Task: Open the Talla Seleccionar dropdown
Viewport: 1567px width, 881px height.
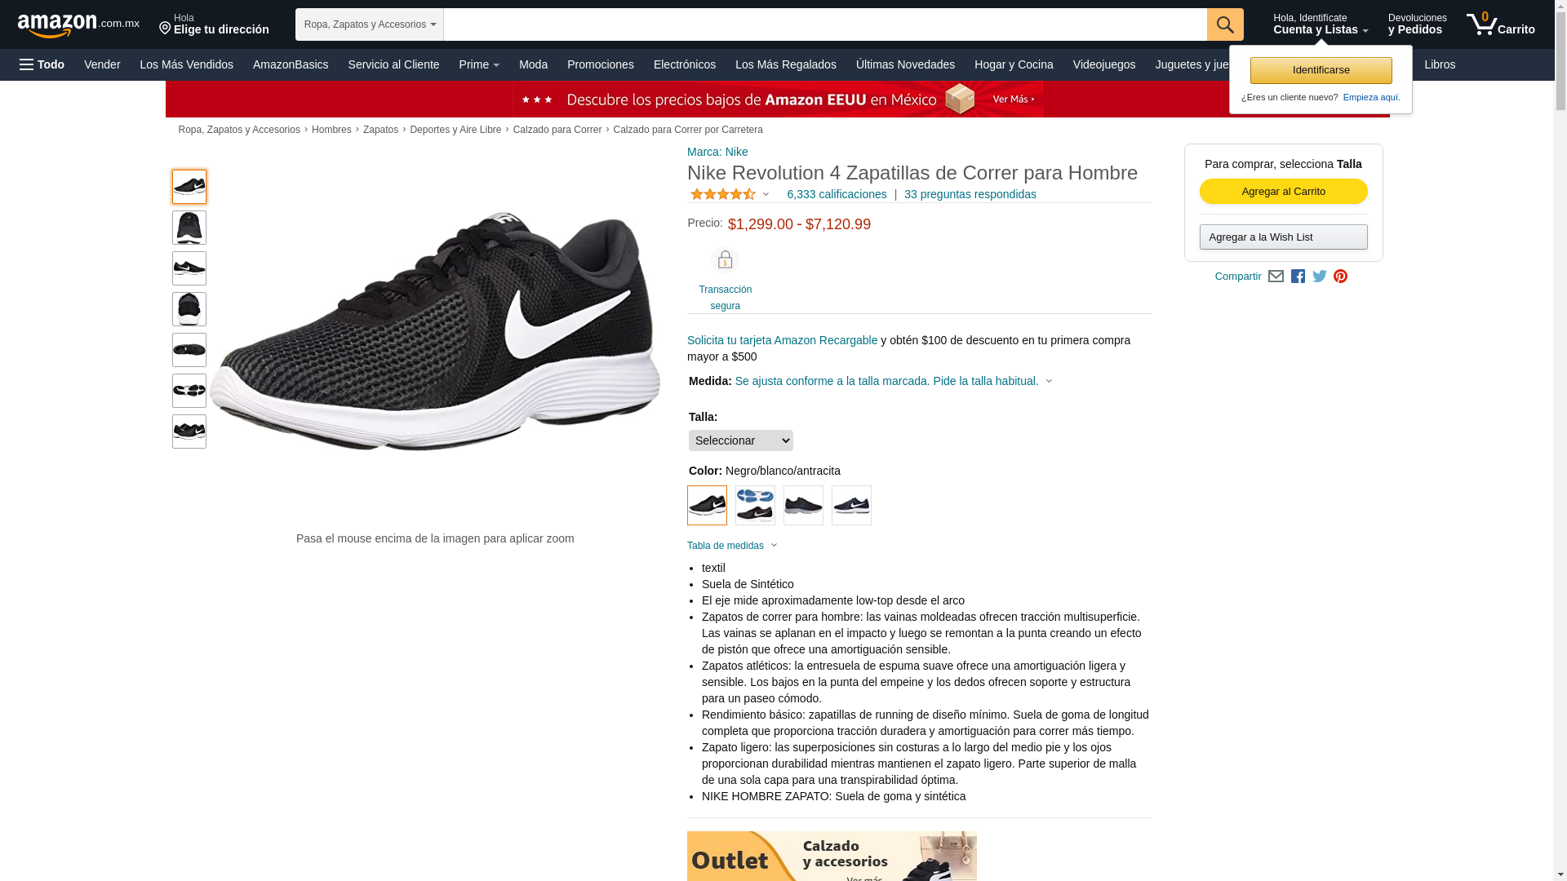Action: (741, 440)
